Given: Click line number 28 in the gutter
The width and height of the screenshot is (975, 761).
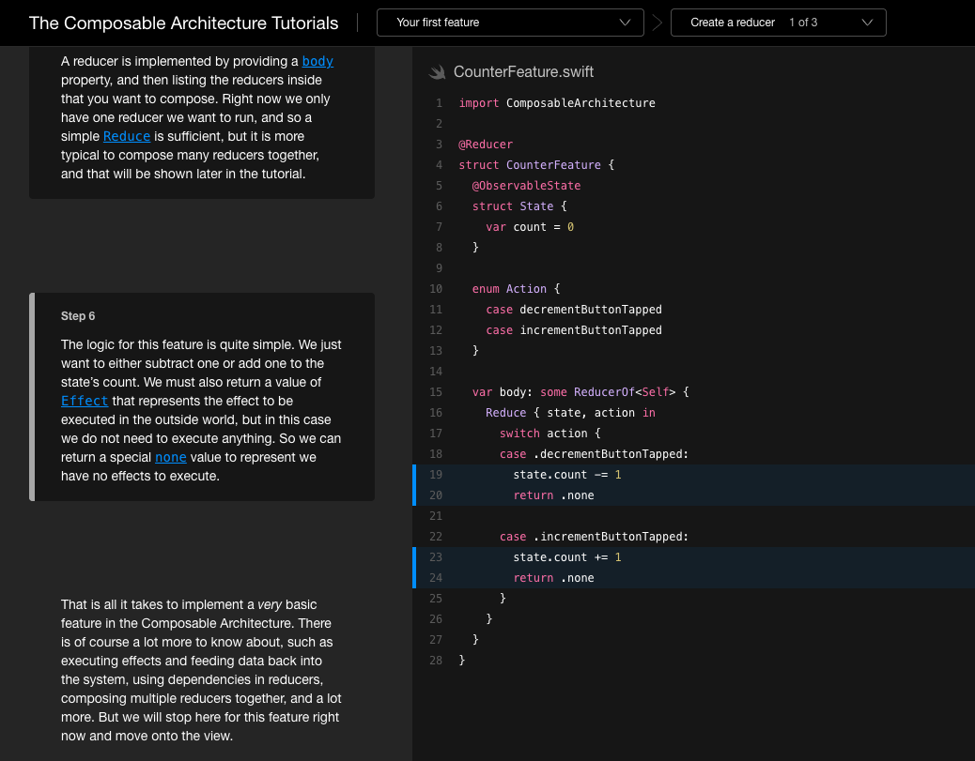Looking at the screenshot, I should (435, 661).
